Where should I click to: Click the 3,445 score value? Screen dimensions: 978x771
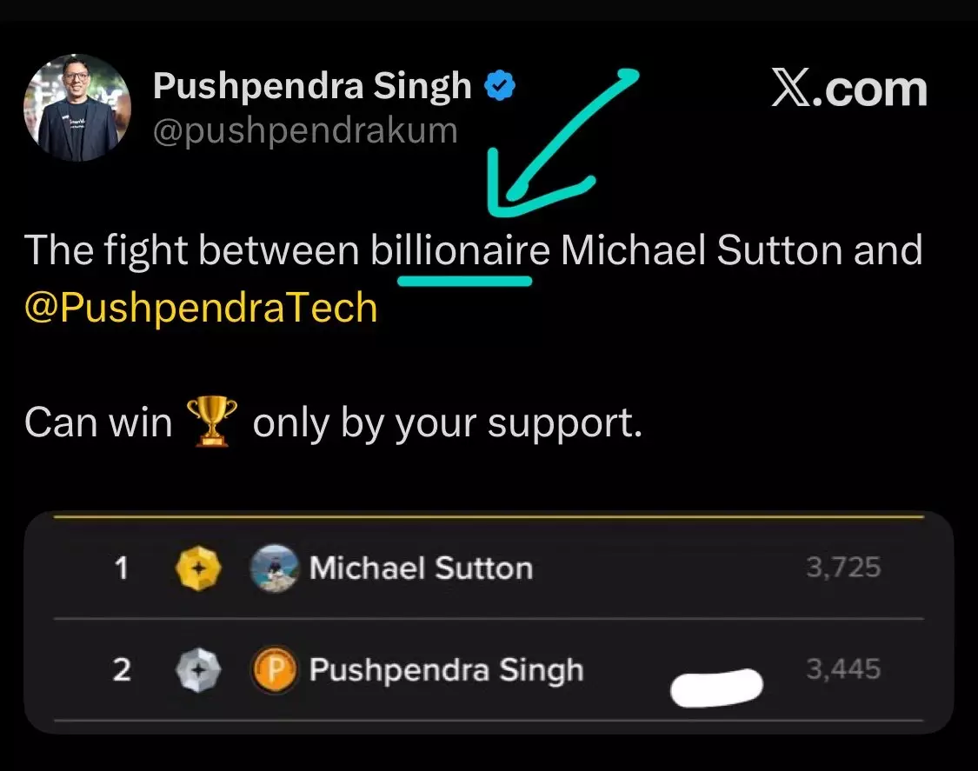(x=843, y=669)
